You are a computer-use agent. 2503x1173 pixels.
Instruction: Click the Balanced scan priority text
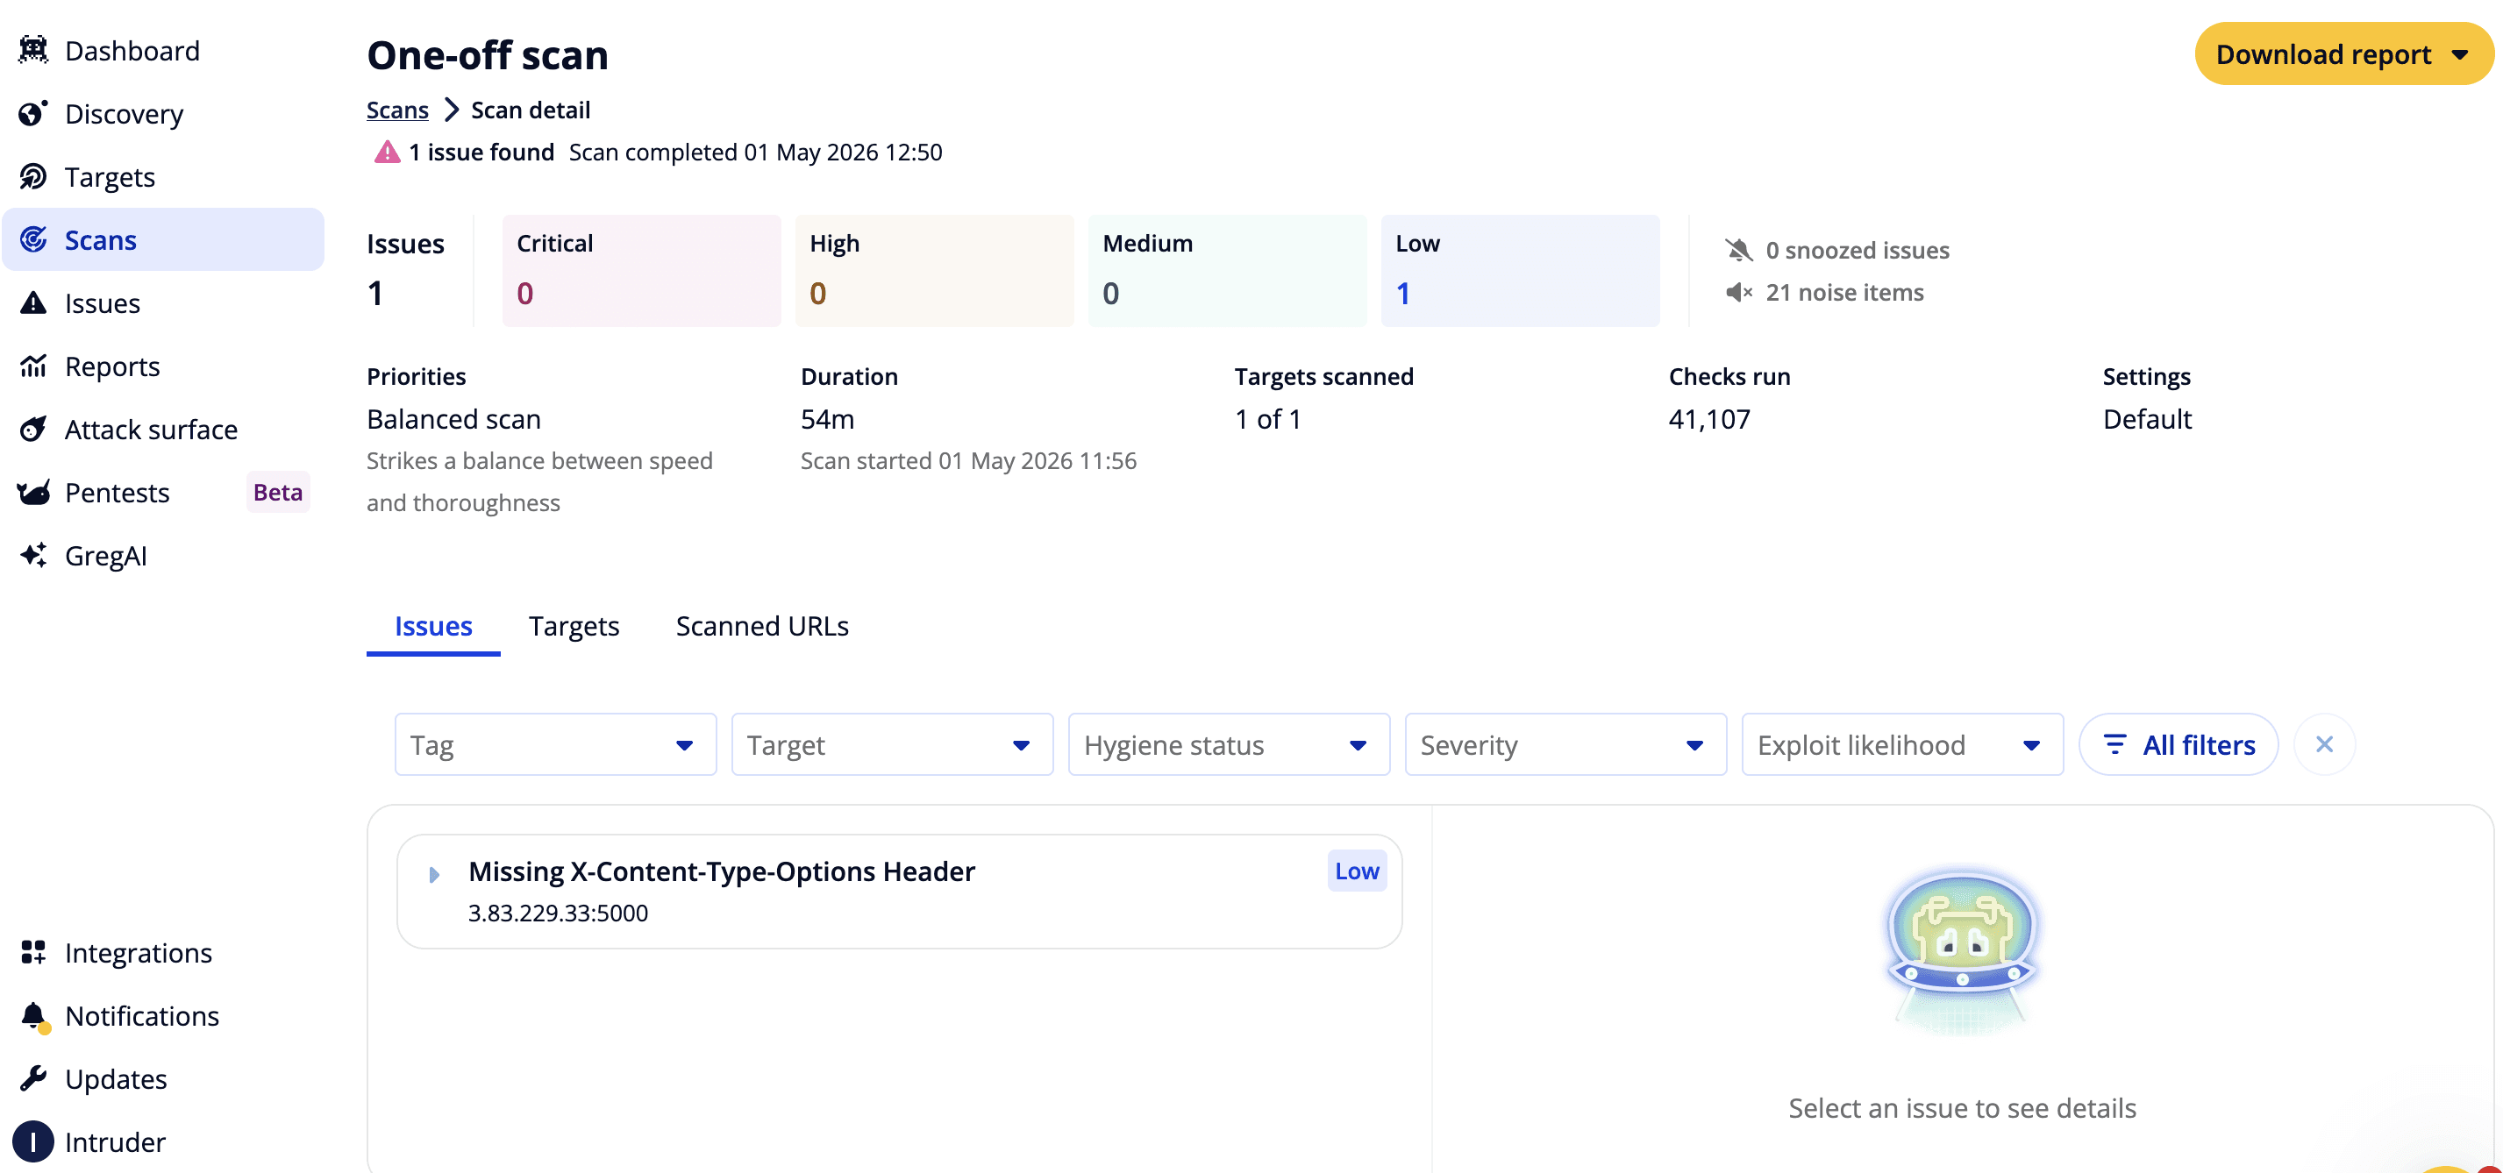coord(453,418)
